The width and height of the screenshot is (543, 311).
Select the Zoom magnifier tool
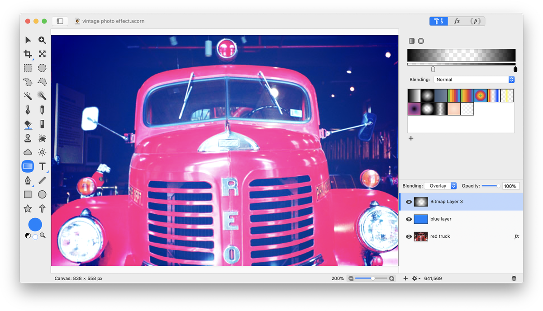(x=42, y=40)
